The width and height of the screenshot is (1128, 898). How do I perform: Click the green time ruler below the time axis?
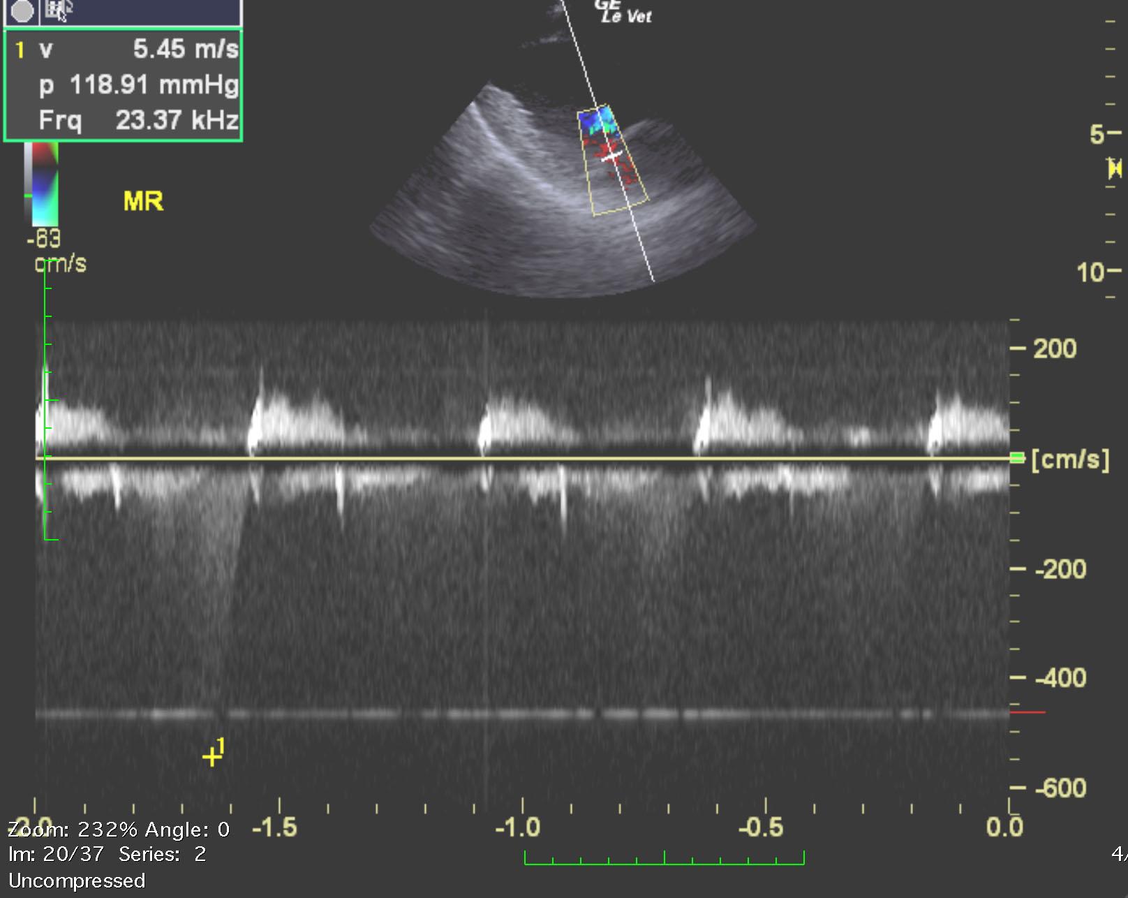(664, 858)
